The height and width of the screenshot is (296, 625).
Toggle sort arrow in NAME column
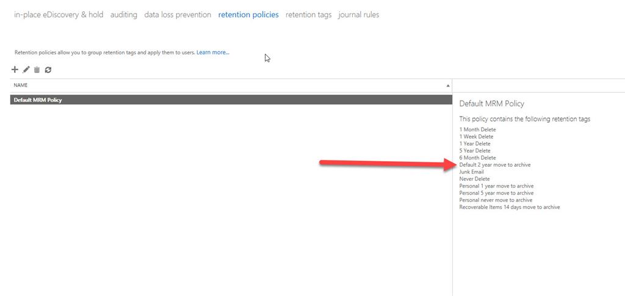pyautogui.click(x=447, y=85)
